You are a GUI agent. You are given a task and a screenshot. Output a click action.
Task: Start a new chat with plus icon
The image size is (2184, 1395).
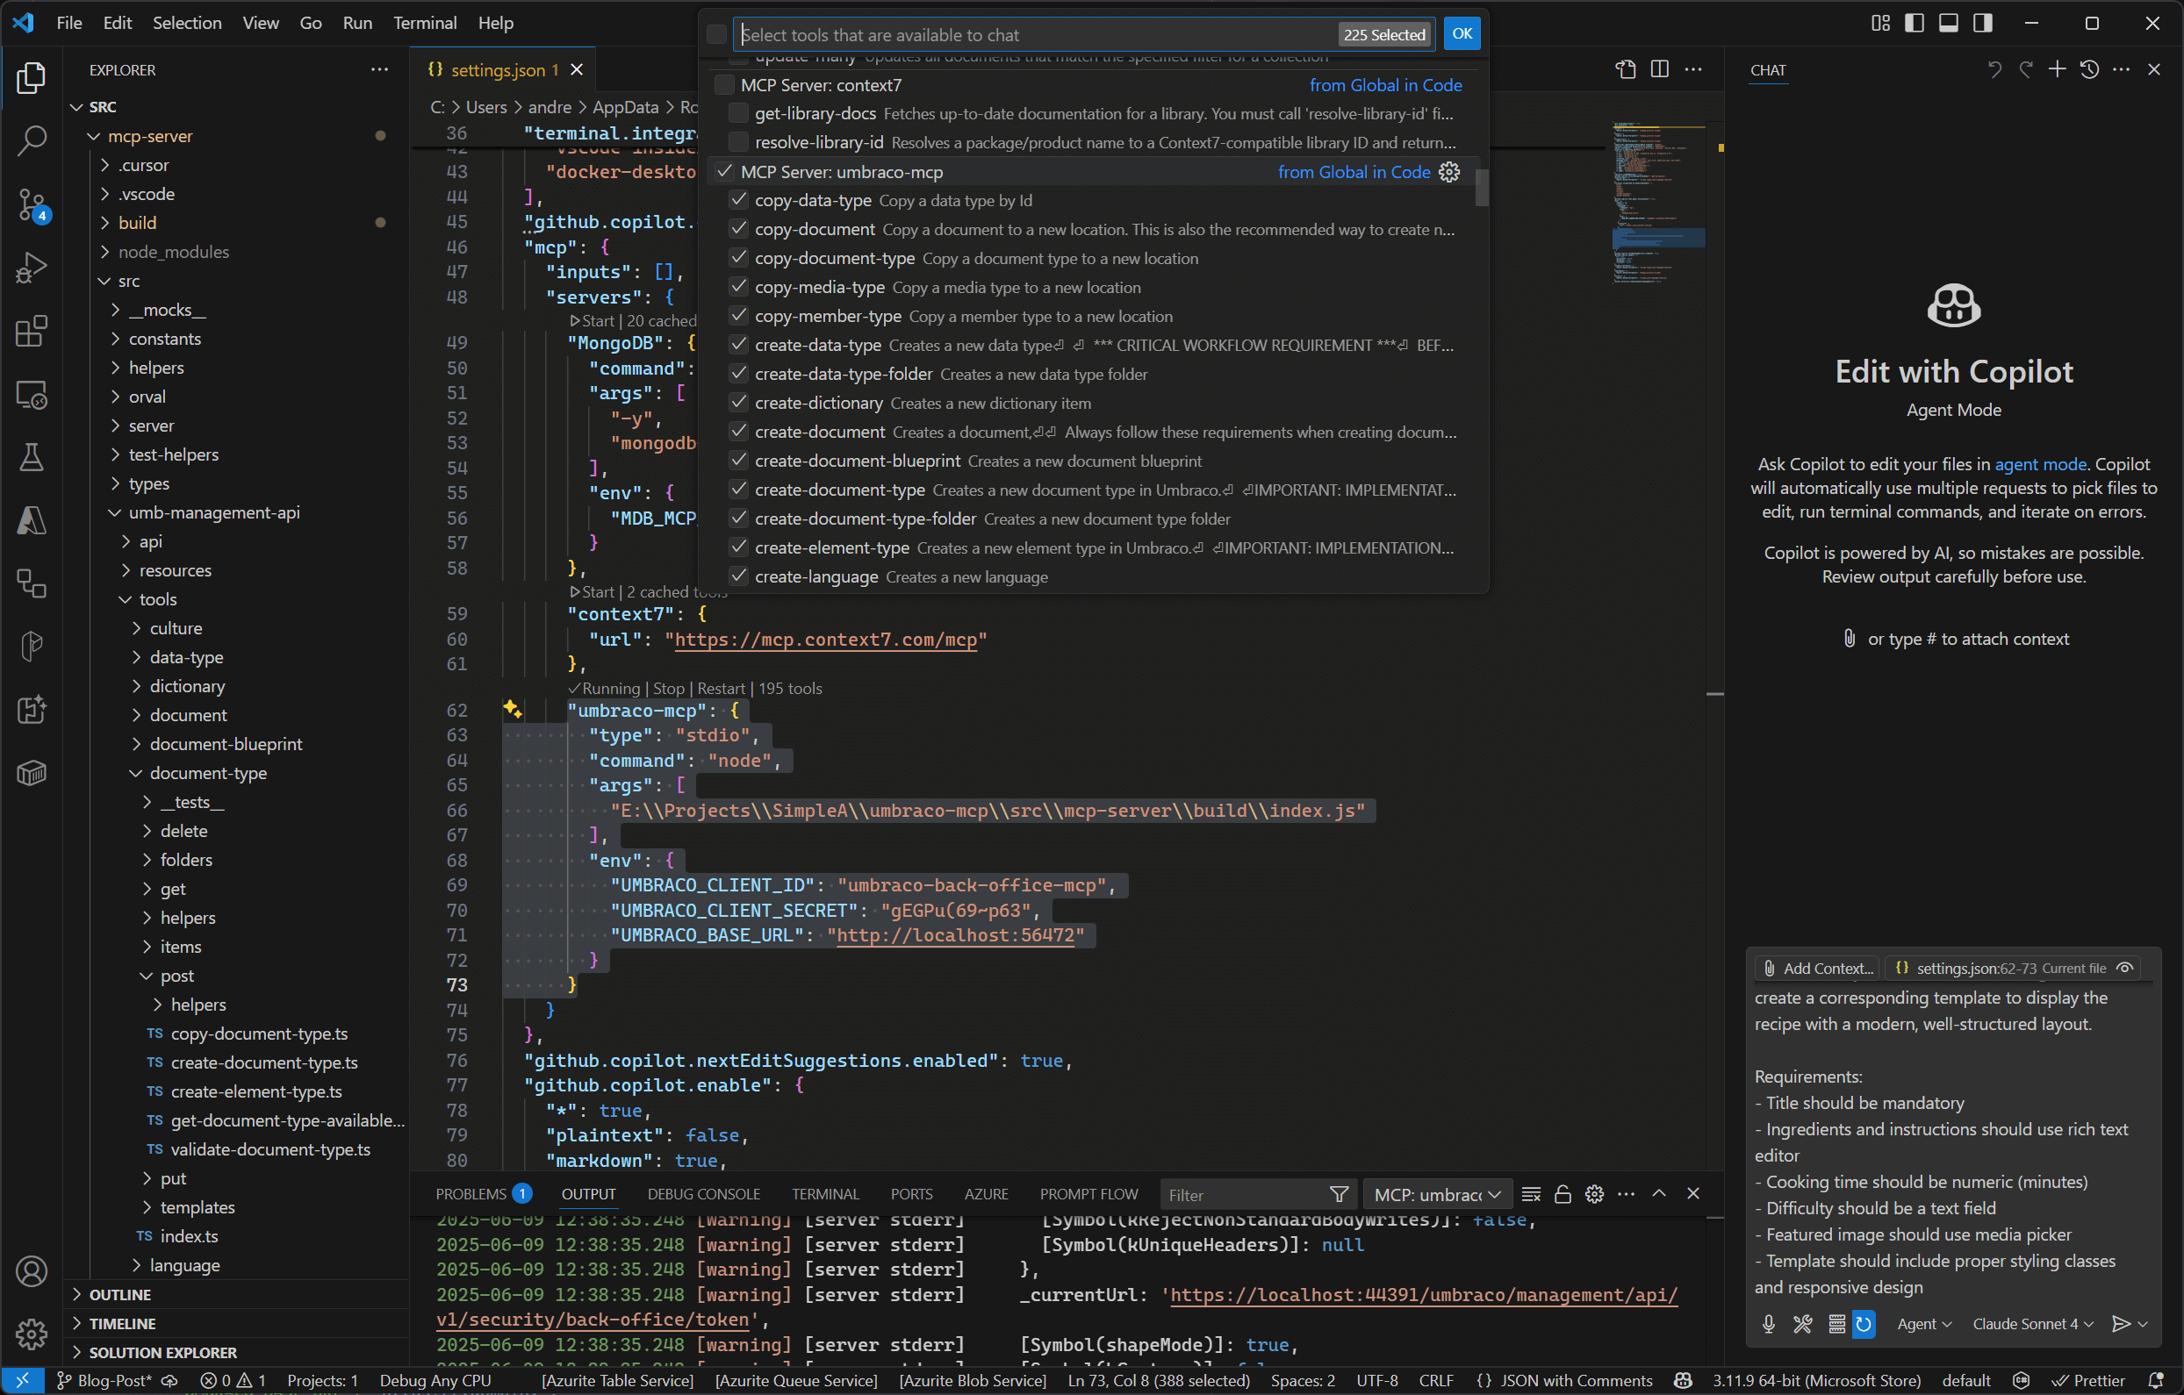coord(2057,70)
